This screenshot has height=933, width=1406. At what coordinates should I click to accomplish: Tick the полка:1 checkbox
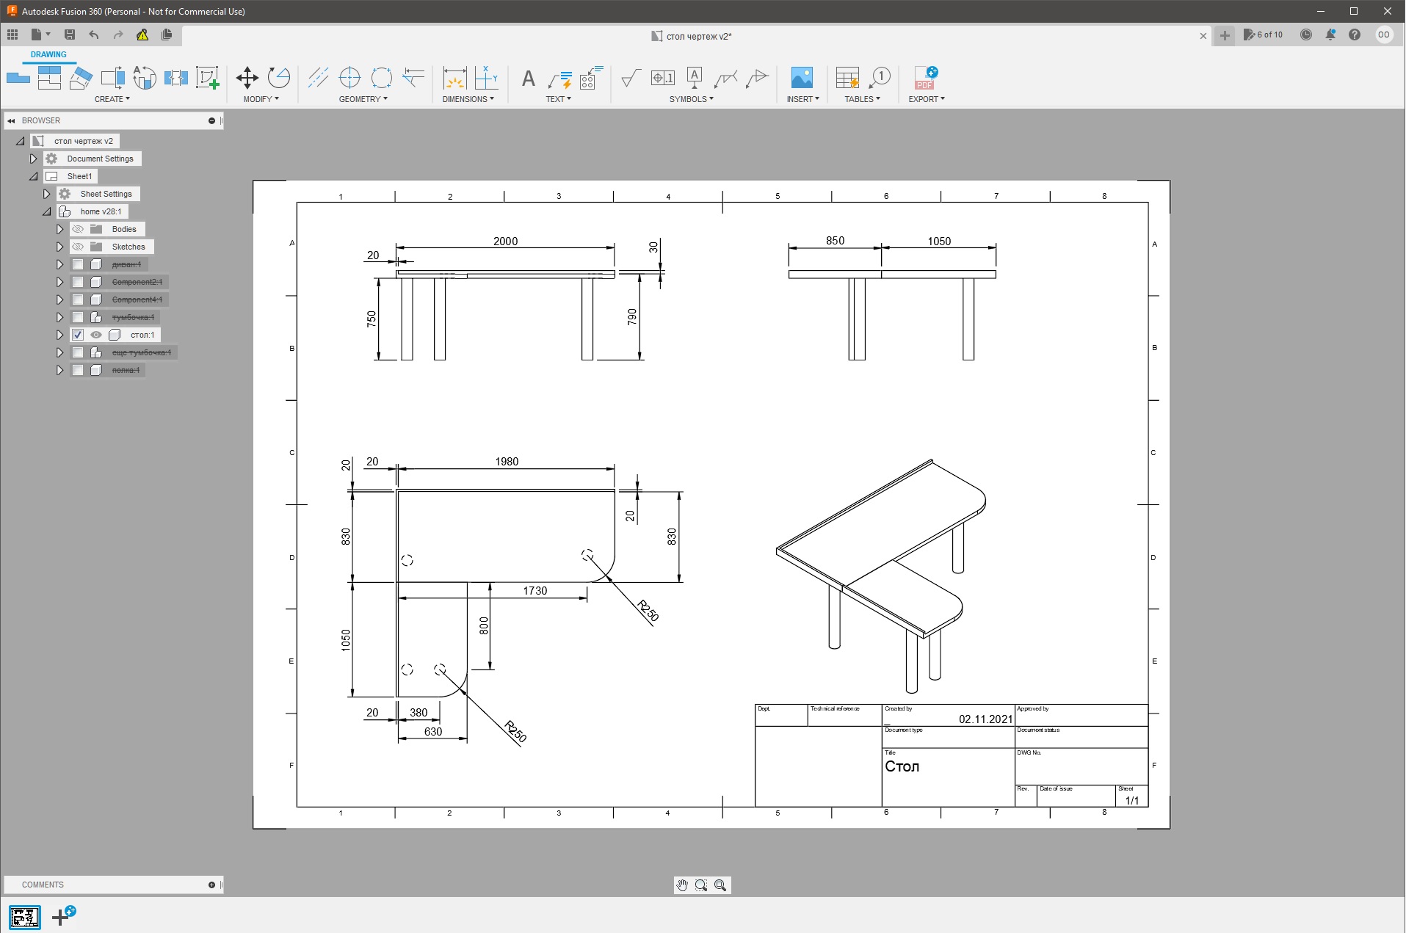pyautogui.click(x=78, y=370)
